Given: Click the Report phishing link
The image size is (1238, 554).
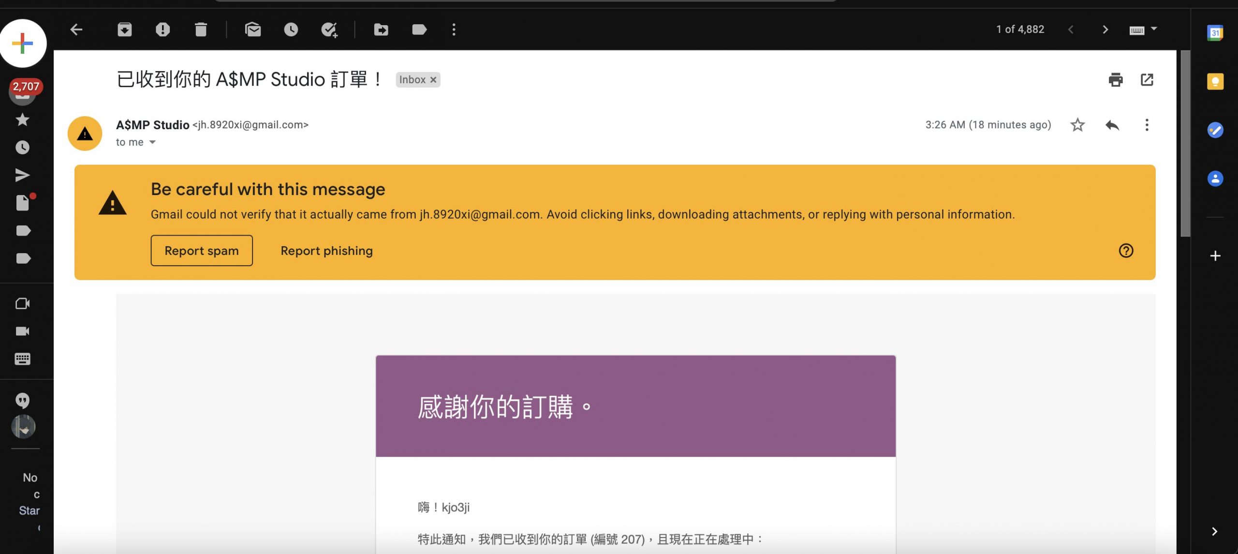Looking at the screenshot, I should [x=326, y=251].
